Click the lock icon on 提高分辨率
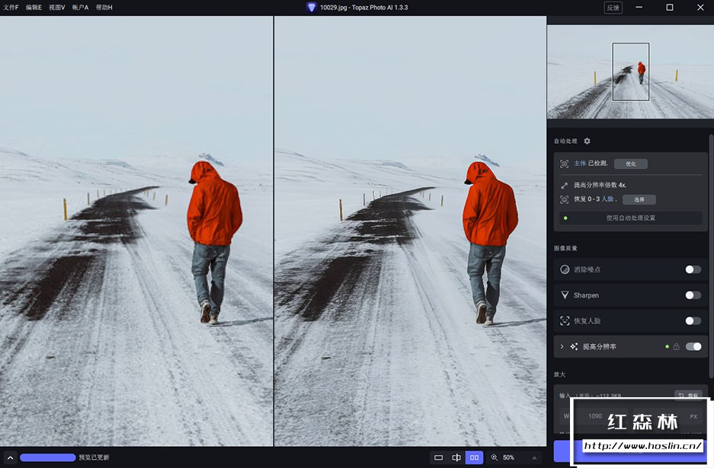This screenshot has width=714, height=468. [676, 347]
